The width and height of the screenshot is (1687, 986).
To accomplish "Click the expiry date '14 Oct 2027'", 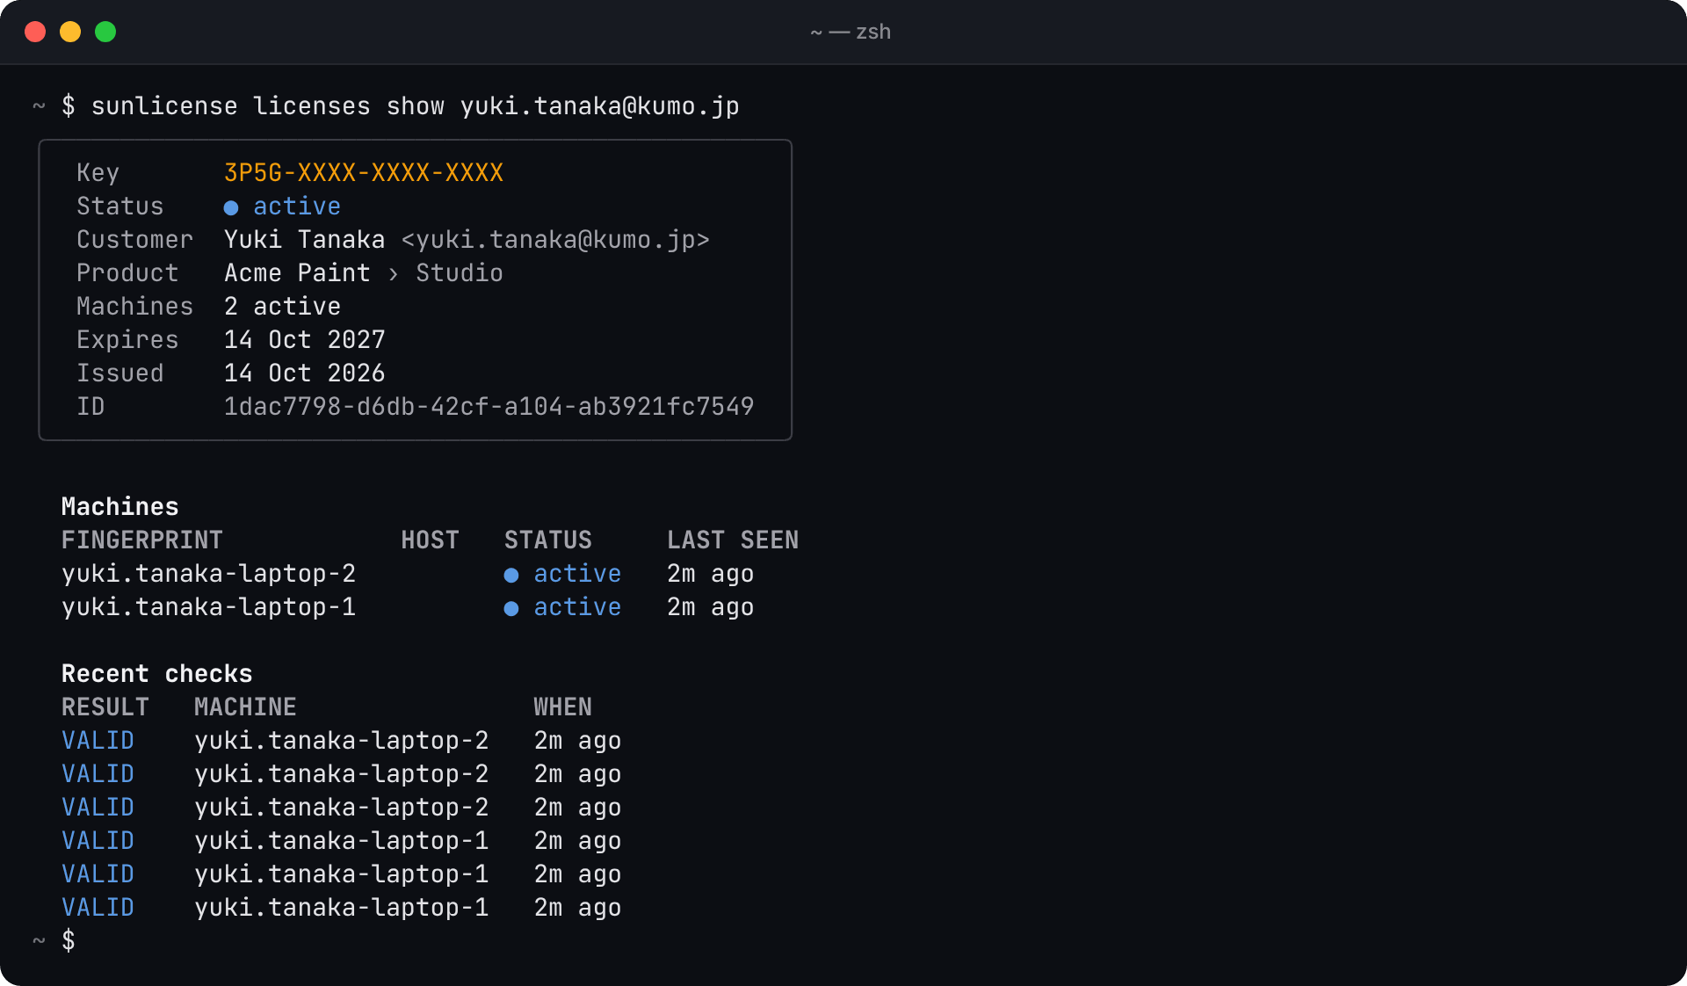I will pyautogui.click(x=304, y=340).
